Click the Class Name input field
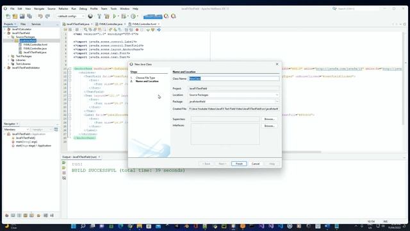The width and height of the screenshot is (410, 231). (234, 78)
